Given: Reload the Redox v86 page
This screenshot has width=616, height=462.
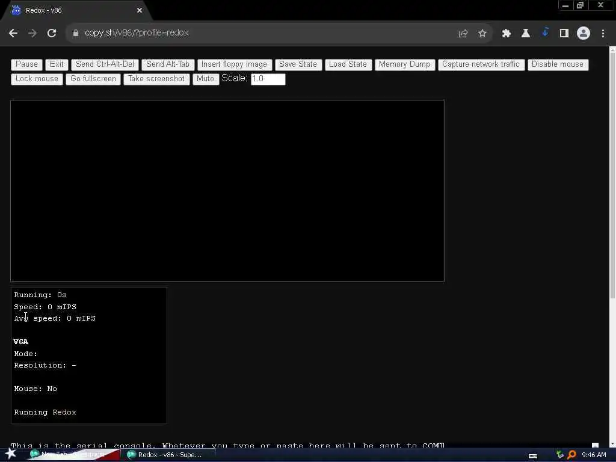Looking at the screenshot, I should (x=52, y=34).
